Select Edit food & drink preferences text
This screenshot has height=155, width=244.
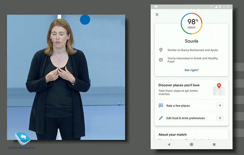click(x=186, y=118)
